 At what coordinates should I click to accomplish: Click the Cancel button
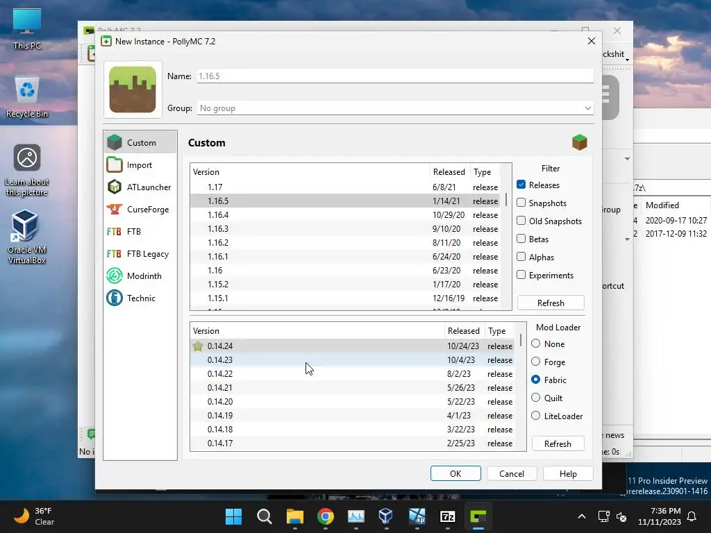(512, 473)
